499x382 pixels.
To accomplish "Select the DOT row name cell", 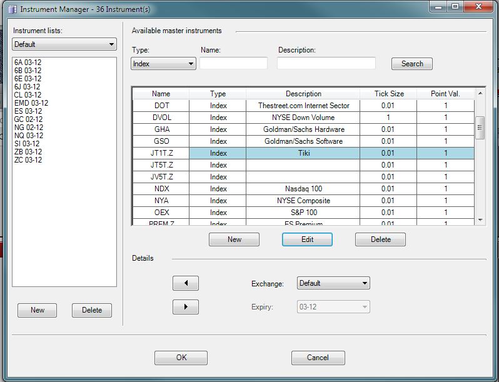I will [x=161, y=106].
